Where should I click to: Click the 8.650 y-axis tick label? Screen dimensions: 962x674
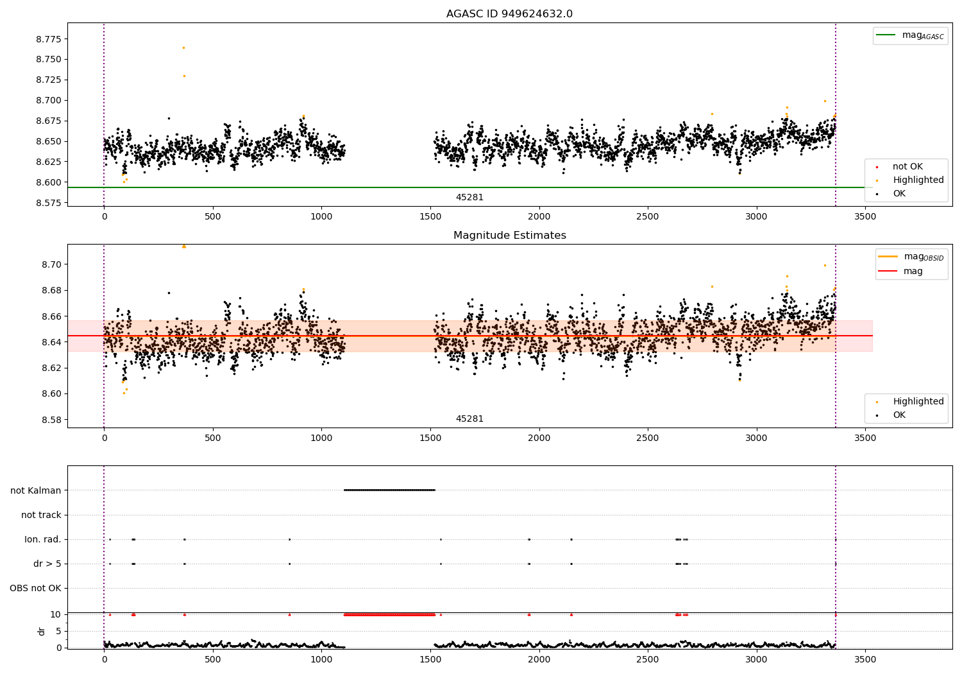tap(49, 142)
